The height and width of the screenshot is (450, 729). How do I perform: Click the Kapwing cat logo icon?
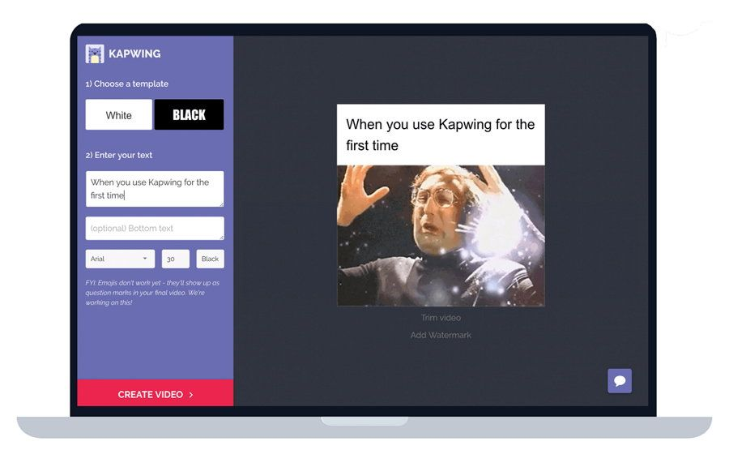click(x=95, y=54)
